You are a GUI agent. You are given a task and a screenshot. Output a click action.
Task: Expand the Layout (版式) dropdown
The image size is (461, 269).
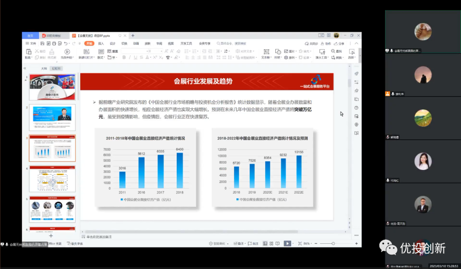[x=101, y=58]
